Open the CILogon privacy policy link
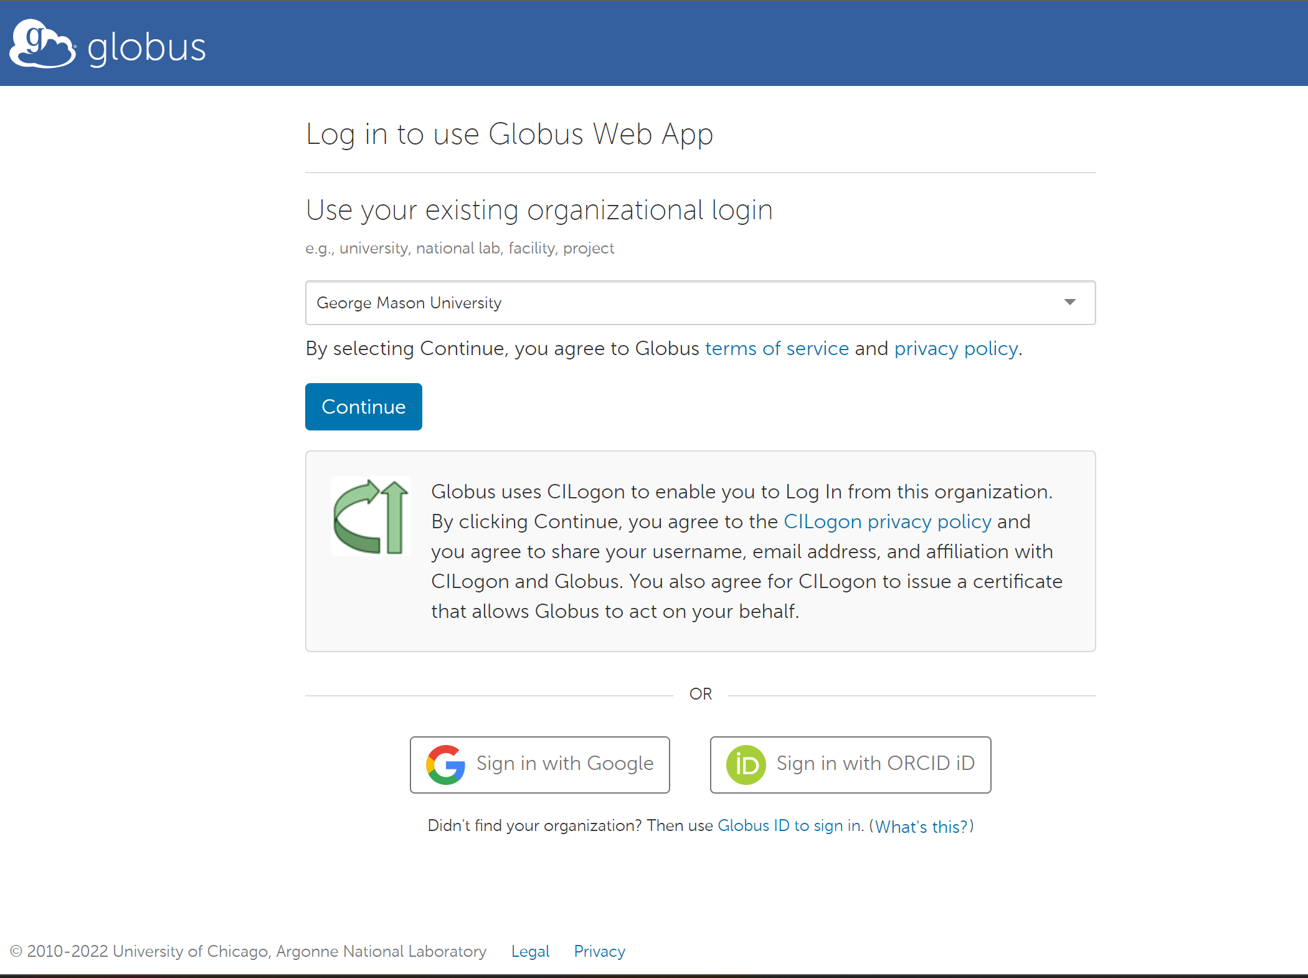Screen dimensions: 1308x978 [888, 521]
